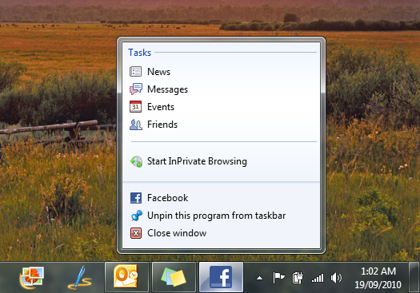Click the volume speaker tray icon

coord(336,278)
